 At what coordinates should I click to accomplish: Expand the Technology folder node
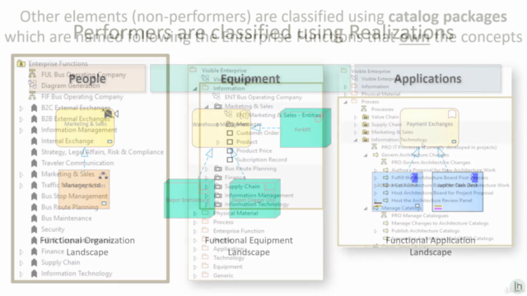point(195,258)
